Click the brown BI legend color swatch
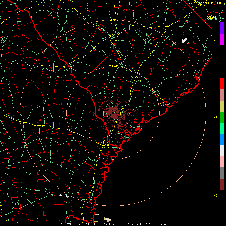The height and width of the screenshot is (226, 226). 222,184
